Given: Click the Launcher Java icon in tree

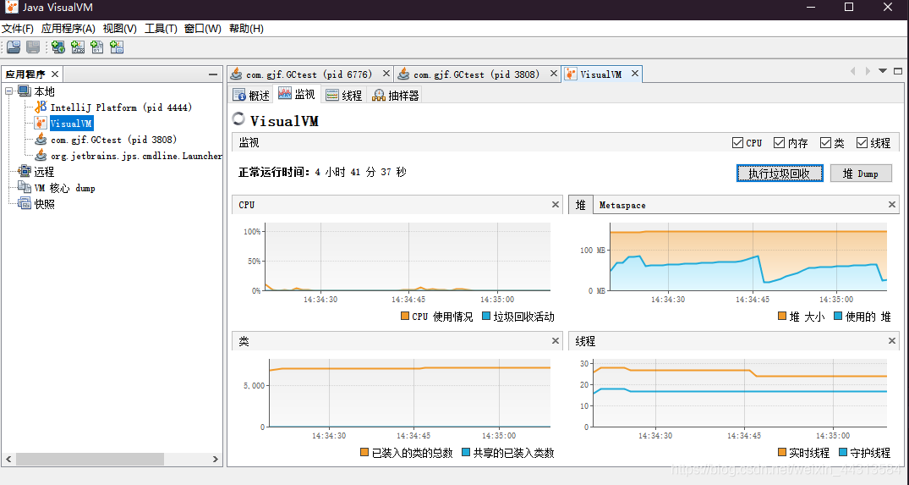Looking at the screenshot, I should pos(41,156).
